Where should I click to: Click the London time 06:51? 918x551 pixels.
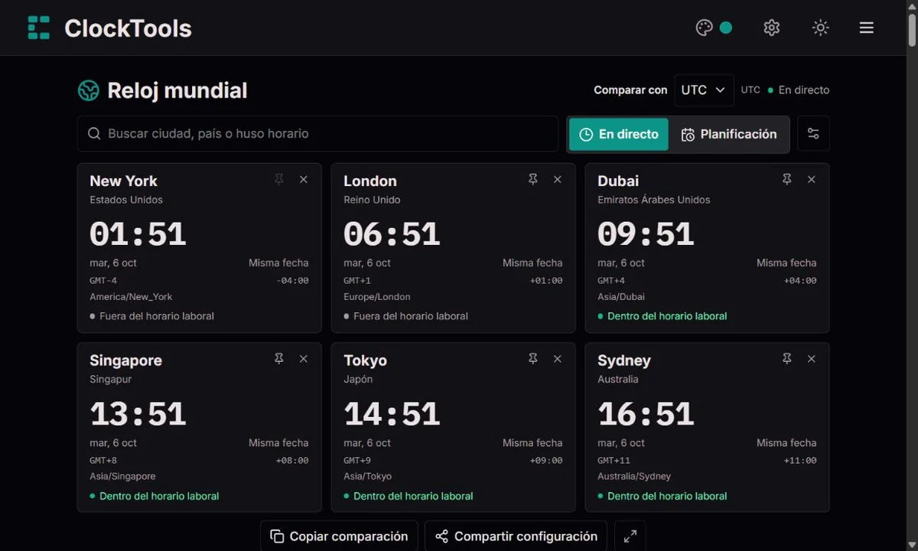392,234
